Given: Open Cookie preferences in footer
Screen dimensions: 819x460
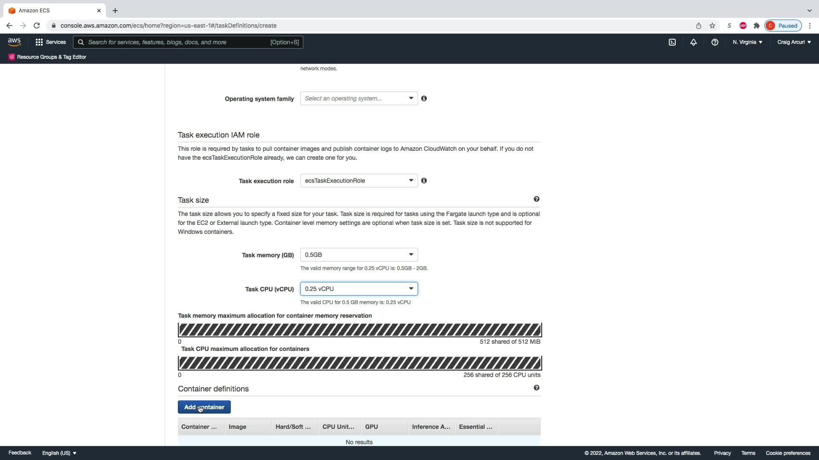Looking at the screenshot, I should click(788, 453).
